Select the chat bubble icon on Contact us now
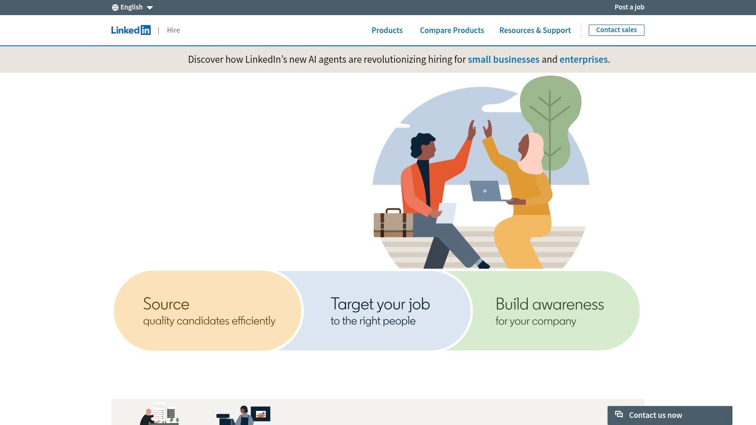 (619, 415)
